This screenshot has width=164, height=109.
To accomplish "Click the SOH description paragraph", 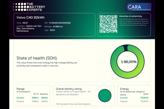I will point(47,64).
